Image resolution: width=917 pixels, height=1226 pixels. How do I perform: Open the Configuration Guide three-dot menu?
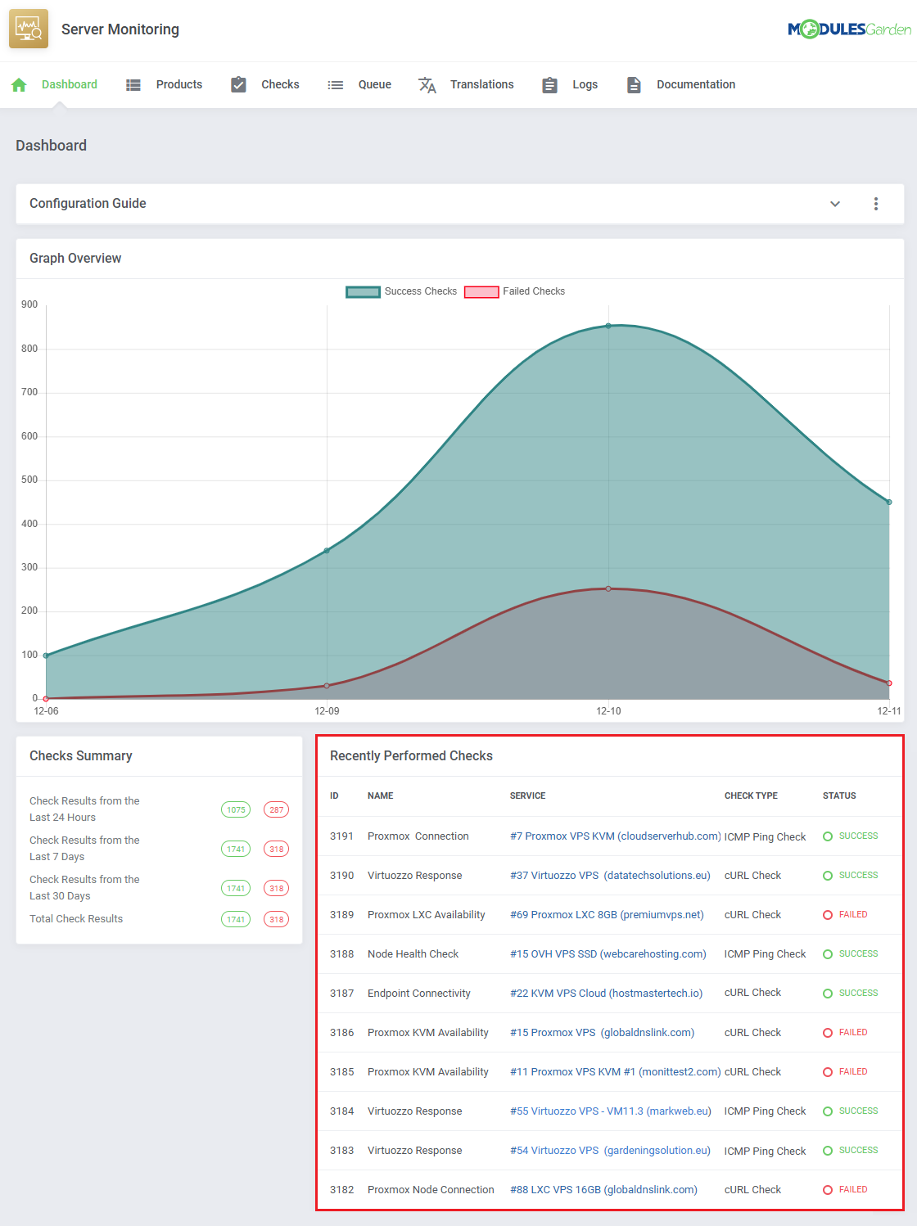876,204
